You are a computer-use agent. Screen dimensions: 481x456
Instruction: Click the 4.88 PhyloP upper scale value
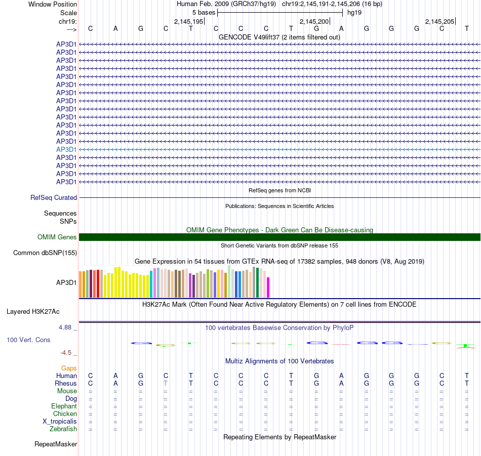[x=65, y=327]
